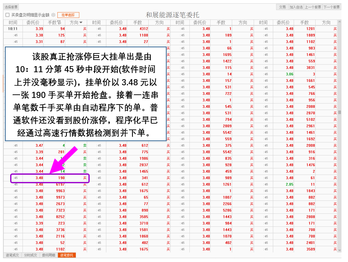Open the 选择股票 selector
Screen dimensions: 348x262
(x=11, y=7)
